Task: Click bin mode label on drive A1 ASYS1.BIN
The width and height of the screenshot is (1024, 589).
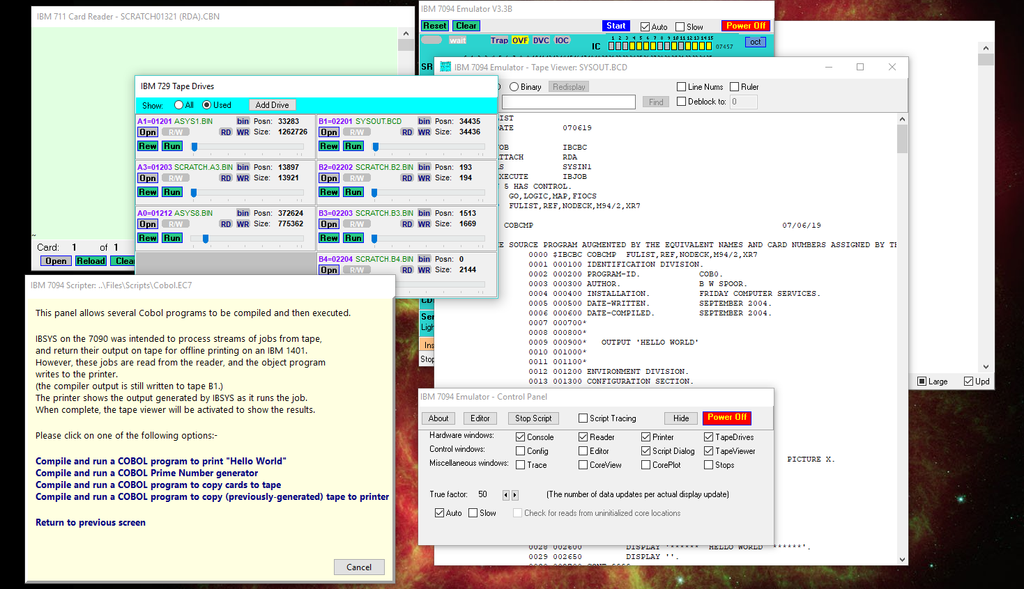Action: coord(243,121)
